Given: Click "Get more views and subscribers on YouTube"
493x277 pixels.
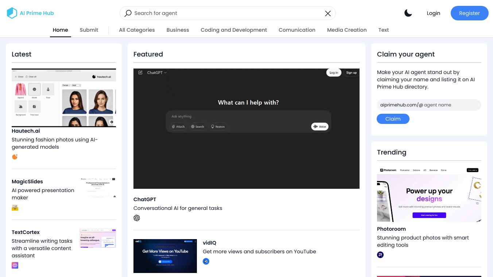Looking at the screenshot, I should coord(259,251).
